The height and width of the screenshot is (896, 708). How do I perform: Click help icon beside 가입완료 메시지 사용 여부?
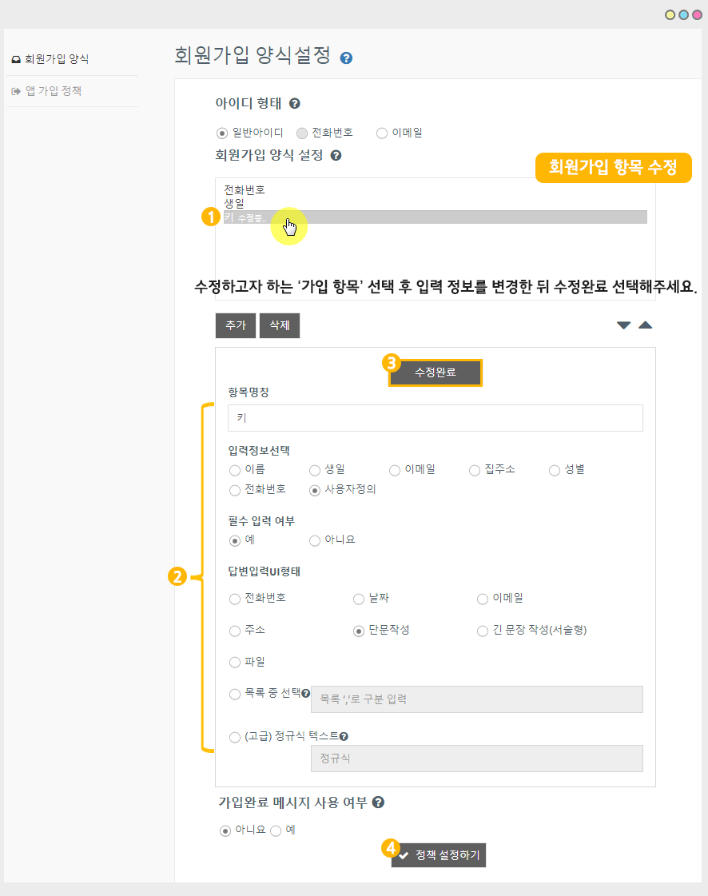(x=378, y=802)
